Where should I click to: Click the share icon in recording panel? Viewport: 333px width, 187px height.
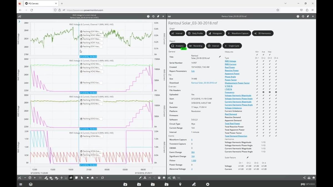304,178
